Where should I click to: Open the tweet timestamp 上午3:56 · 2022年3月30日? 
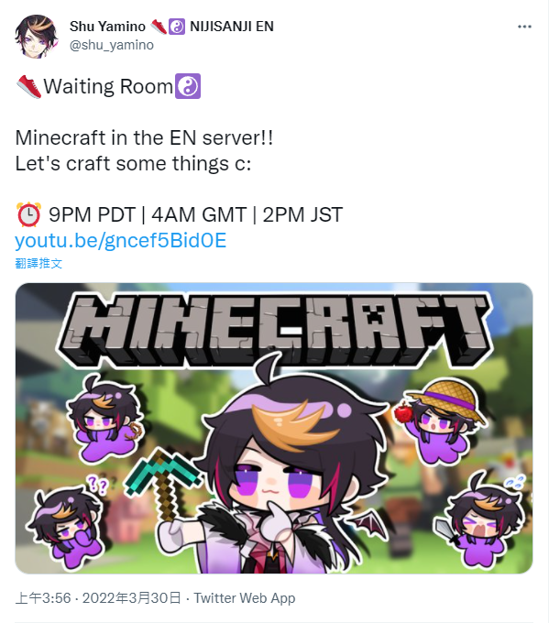[x=98, y=598]
